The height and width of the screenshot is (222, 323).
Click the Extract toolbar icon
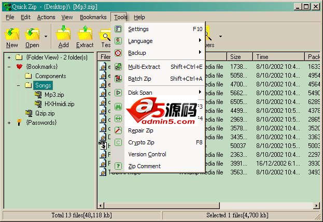pyautogui.click(x=85, y=33)
